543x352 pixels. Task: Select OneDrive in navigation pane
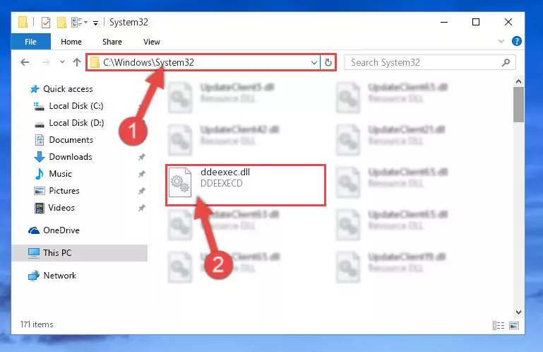(x=61, y=230)
